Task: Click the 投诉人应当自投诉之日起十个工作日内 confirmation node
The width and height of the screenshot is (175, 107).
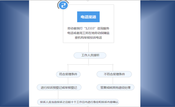Action: pos(78,102)
